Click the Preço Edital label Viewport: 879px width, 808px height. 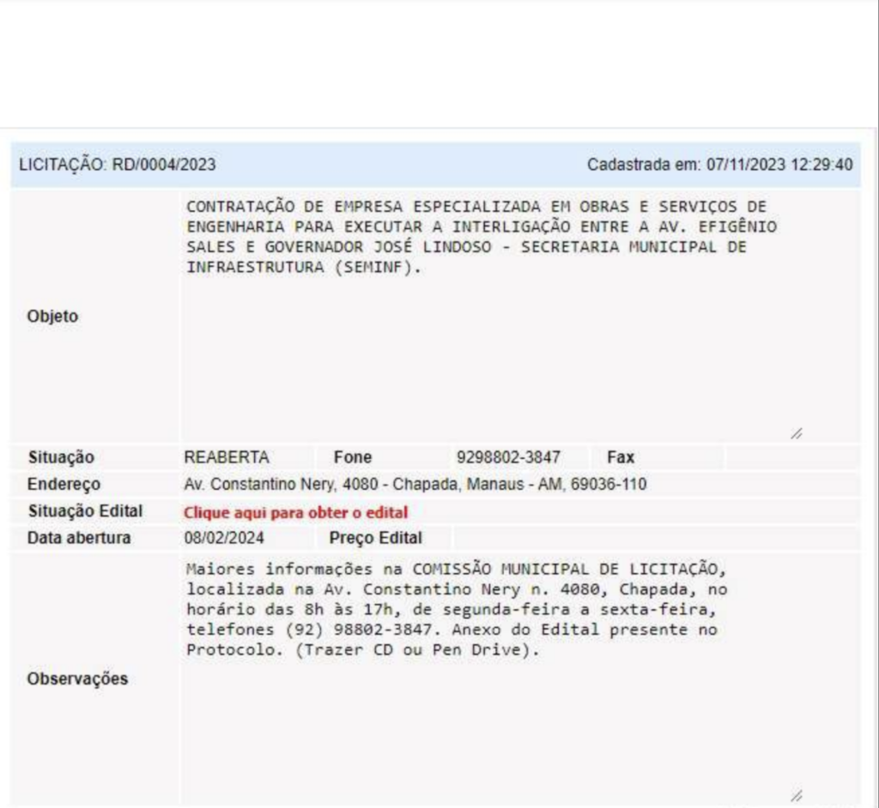(375, 539)
